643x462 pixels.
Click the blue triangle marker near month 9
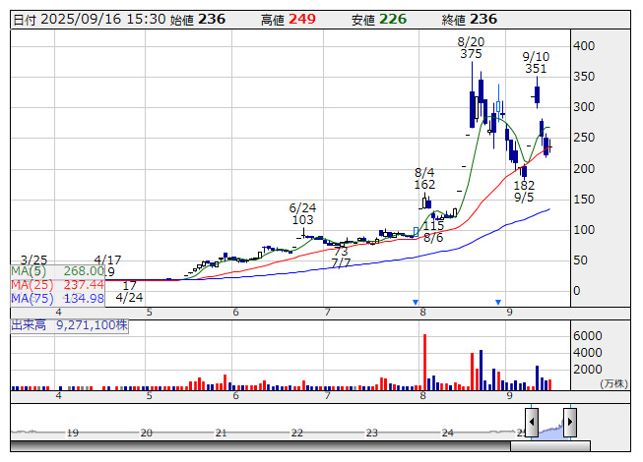[x=499, y=302]
